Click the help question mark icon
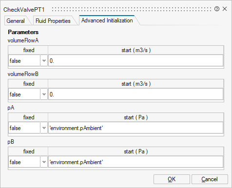 pyautogui.click(x=217, y=9)
